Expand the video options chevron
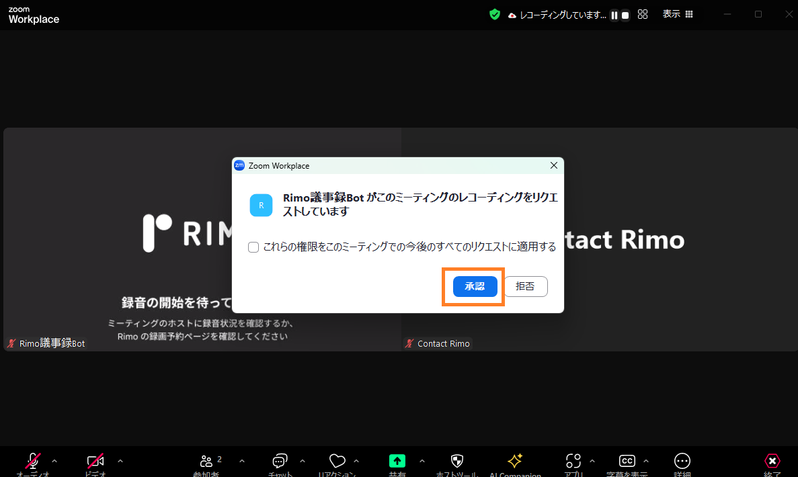This screenshot has width=798, height=477. [120, 462]
